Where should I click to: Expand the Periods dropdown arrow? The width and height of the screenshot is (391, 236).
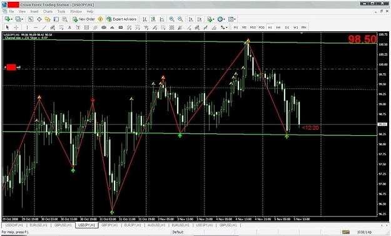(224, 19)
